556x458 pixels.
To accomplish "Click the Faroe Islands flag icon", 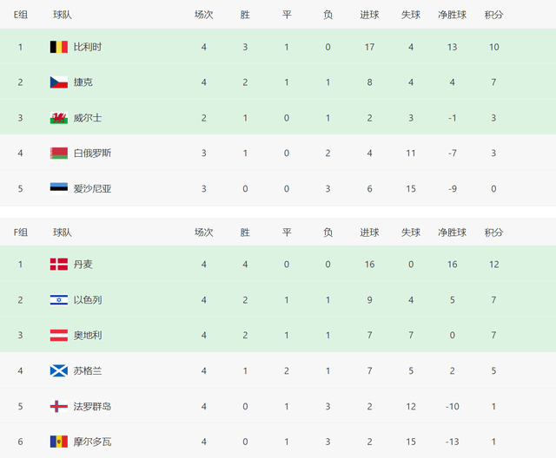I will click(x=58, y=406).
